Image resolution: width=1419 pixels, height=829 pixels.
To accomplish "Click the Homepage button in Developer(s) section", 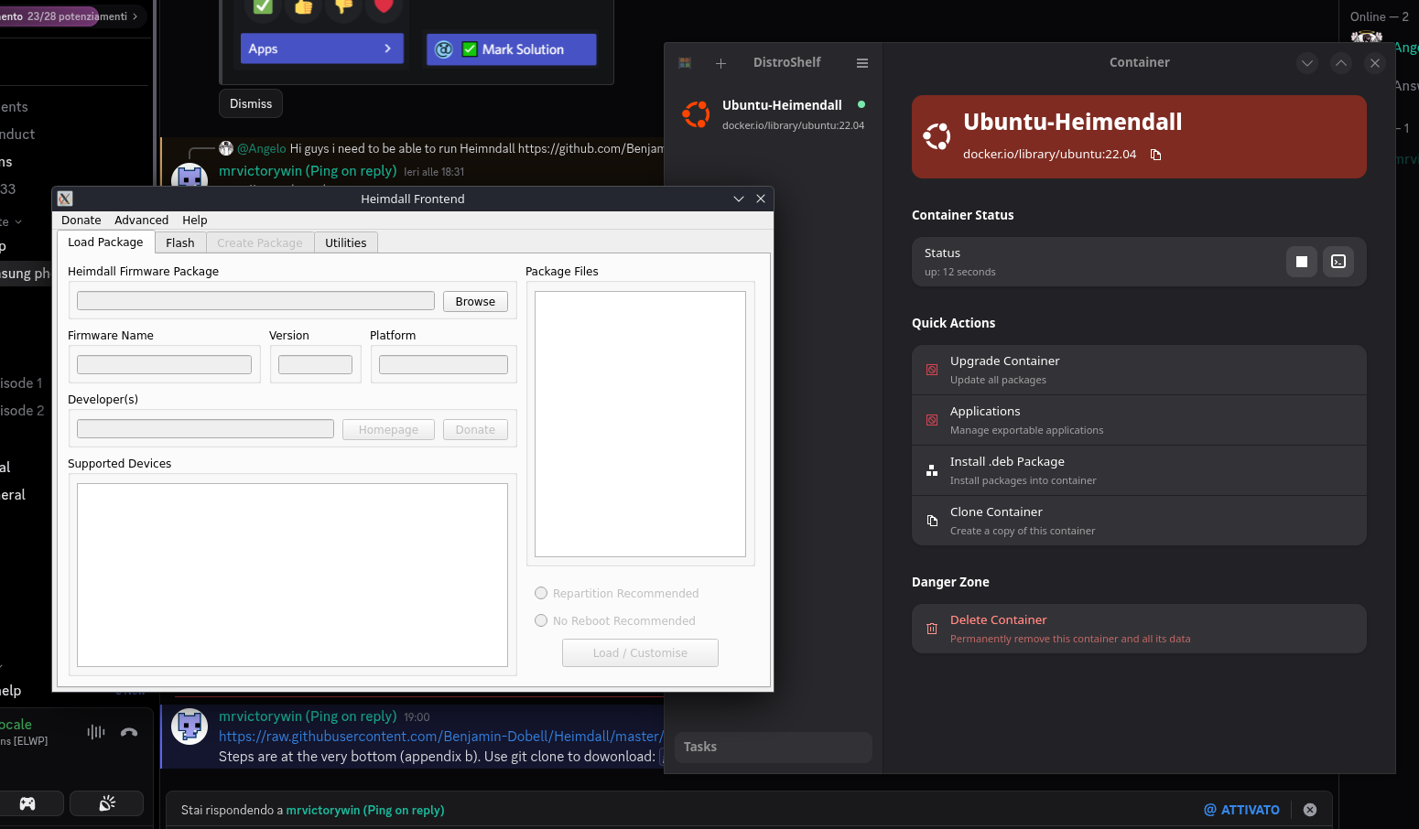I will coord(388,429).
